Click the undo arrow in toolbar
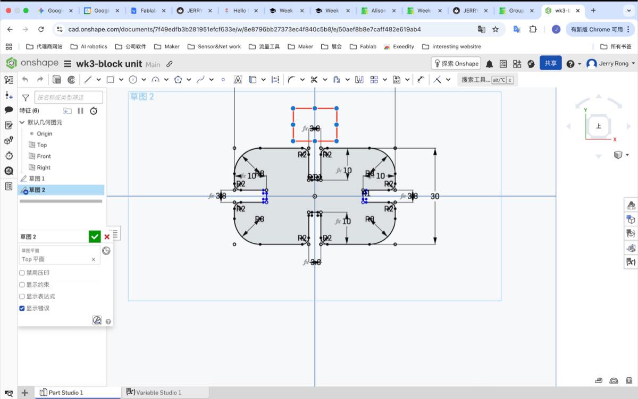 tap(25, 80)
